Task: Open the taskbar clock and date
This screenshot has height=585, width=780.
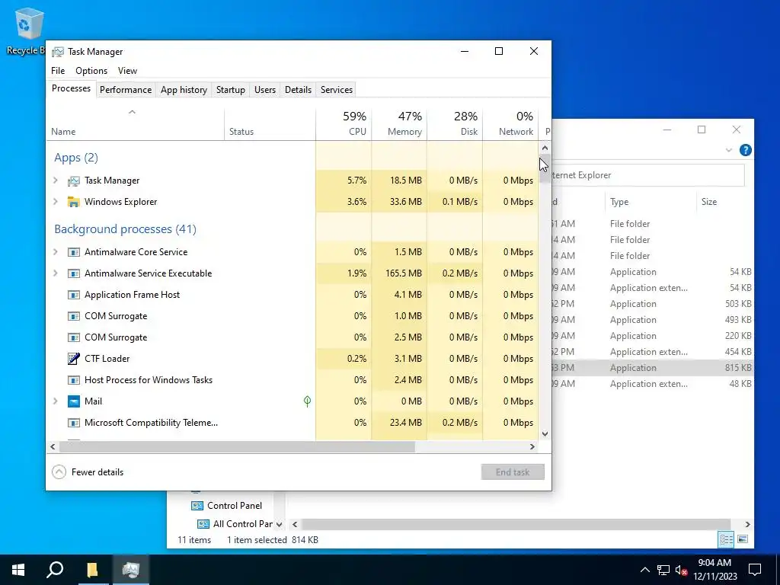Action: [x=714, y=570]
